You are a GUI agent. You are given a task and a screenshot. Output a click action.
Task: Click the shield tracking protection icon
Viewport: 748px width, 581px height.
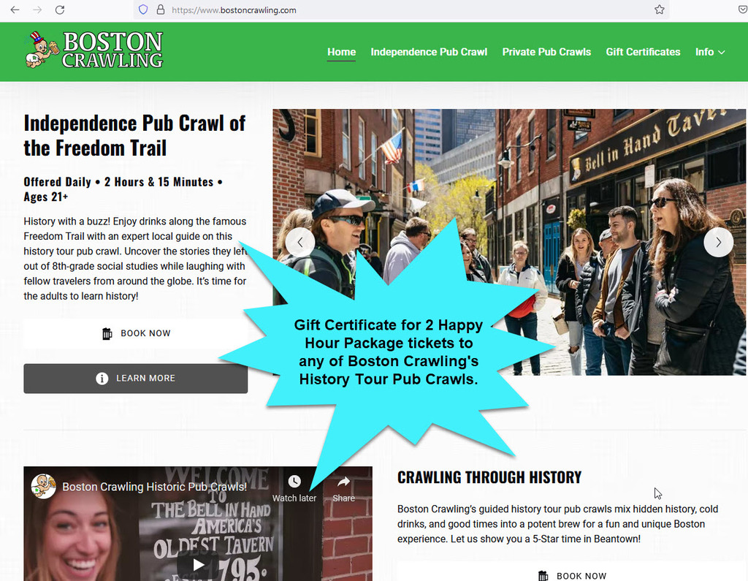[143, 10]
